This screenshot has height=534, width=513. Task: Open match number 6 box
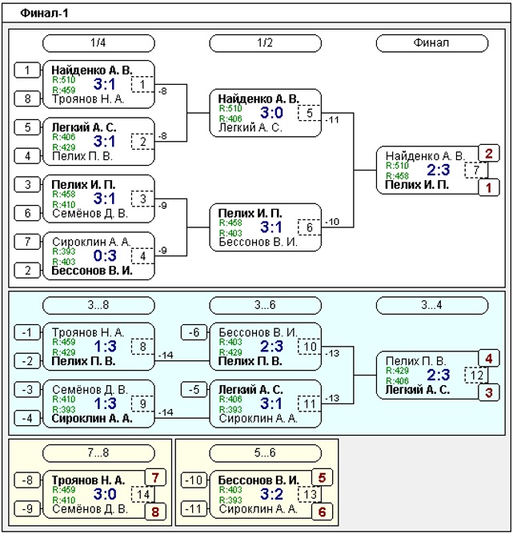(310, 227)
